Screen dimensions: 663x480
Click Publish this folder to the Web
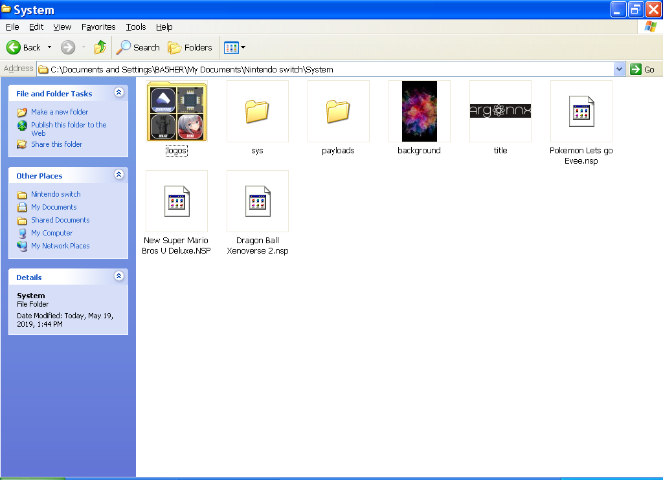pyautogui.click(x=69, y=129)
